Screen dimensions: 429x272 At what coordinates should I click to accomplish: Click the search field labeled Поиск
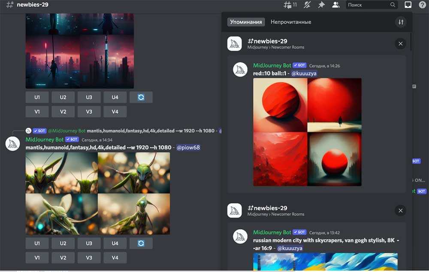tap(367, 5)
